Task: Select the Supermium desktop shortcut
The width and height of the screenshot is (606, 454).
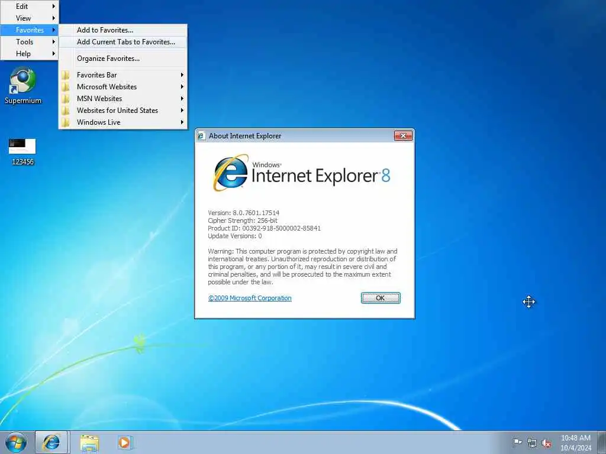Action: (23, 85)
